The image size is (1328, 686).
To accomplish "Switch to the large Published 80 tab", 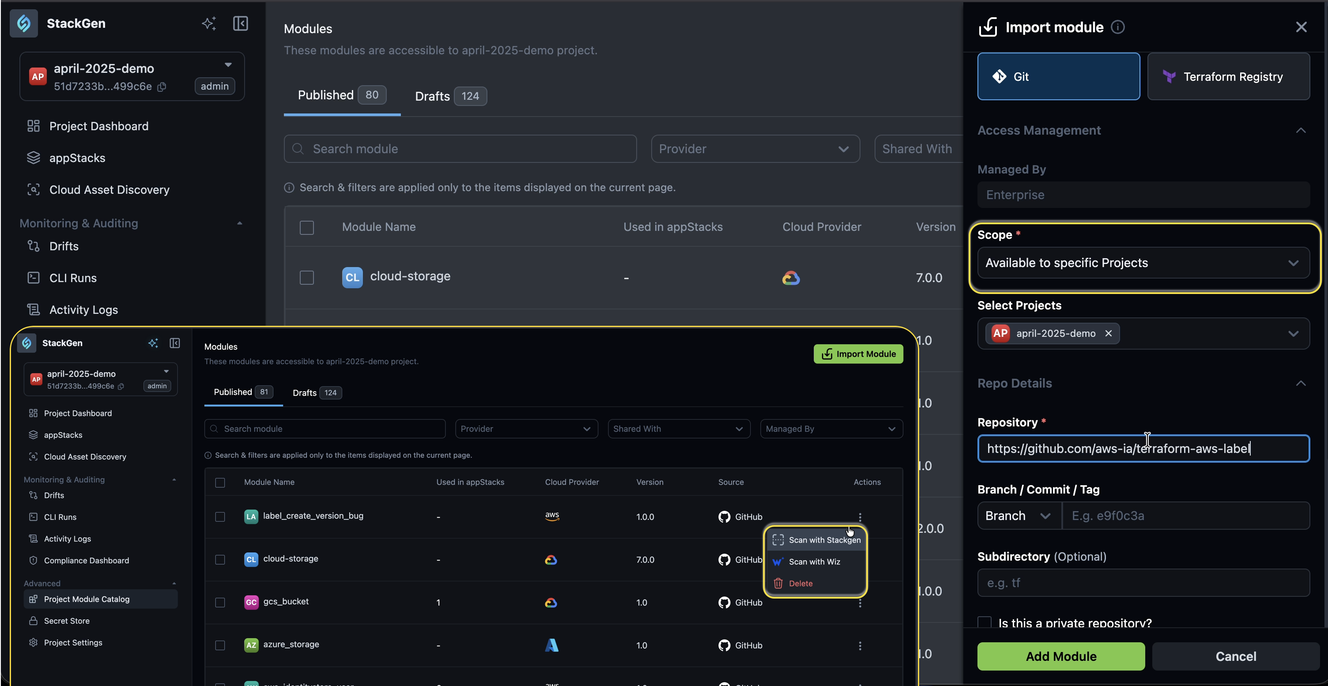I will point(342,95).
